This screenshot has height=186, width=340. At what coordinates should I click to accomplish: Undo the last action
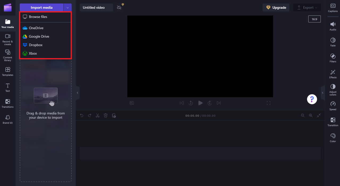pyautogui.click(x=82, y=115)
